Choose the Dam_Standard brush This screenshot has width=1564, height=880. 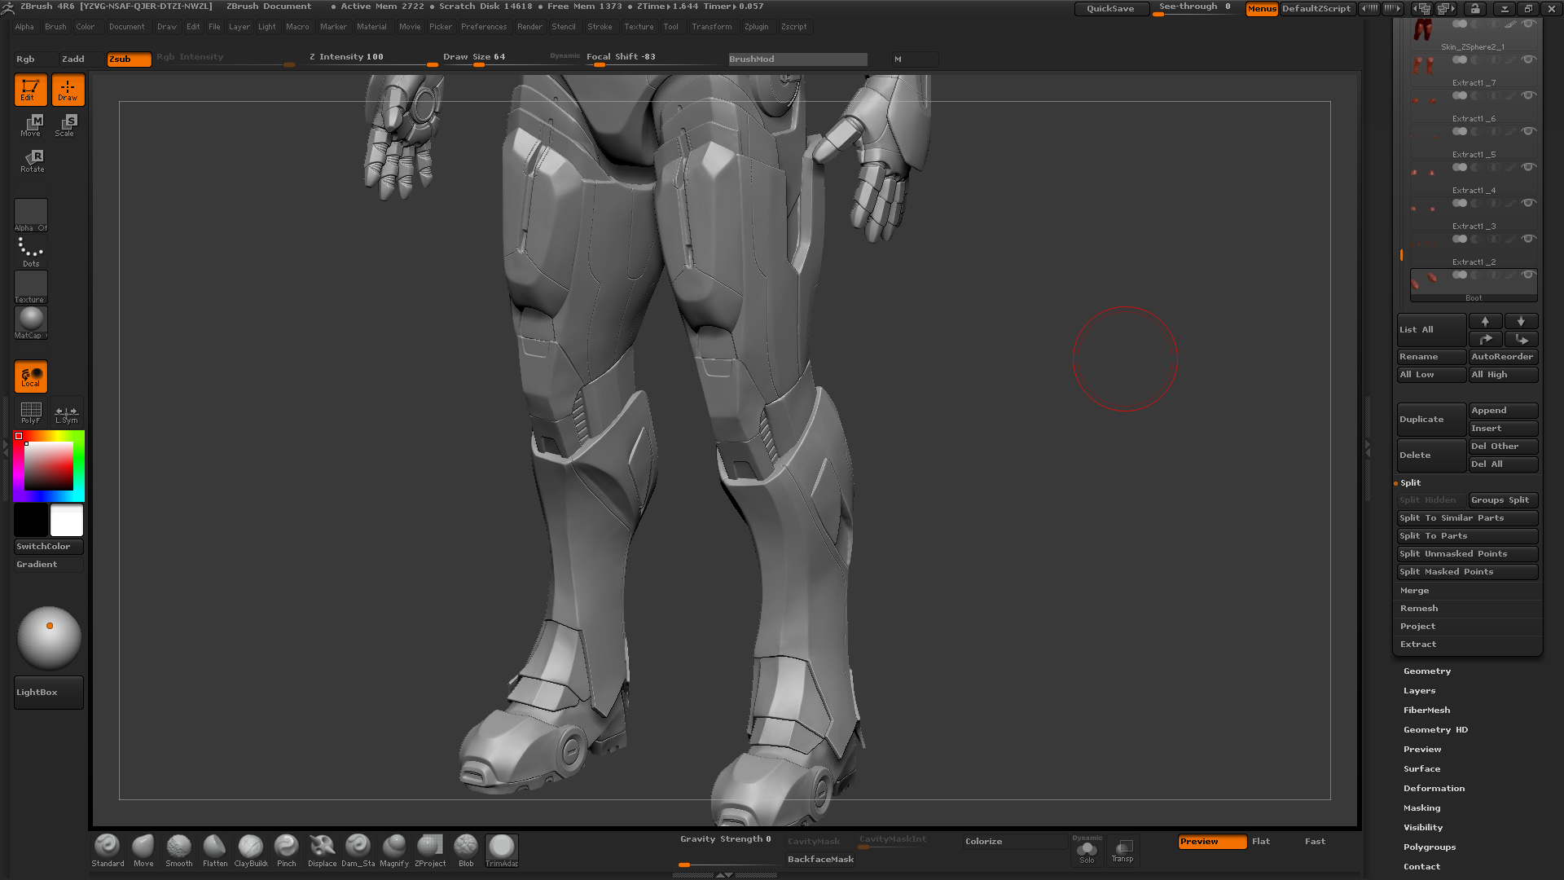pos(358,851)
